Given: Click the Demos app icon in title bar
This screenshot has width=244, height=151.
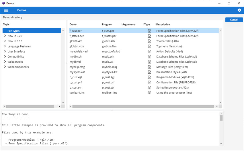Looking at the screenshot, I should point(3,3).
